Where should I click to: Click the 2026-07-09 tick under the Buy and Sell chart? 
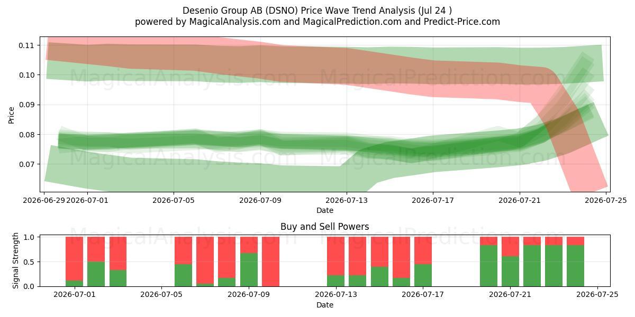[x=249, y=295]
